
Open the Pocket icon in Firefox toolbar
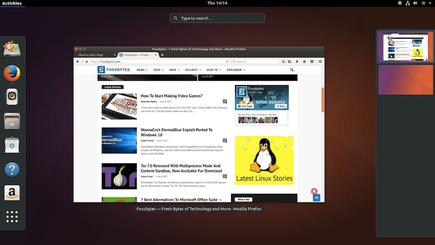(x=312, y=61)
